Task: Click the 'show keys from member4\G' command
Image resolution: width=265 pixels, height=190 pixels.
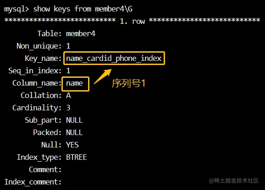Action: tap(83, 9)
